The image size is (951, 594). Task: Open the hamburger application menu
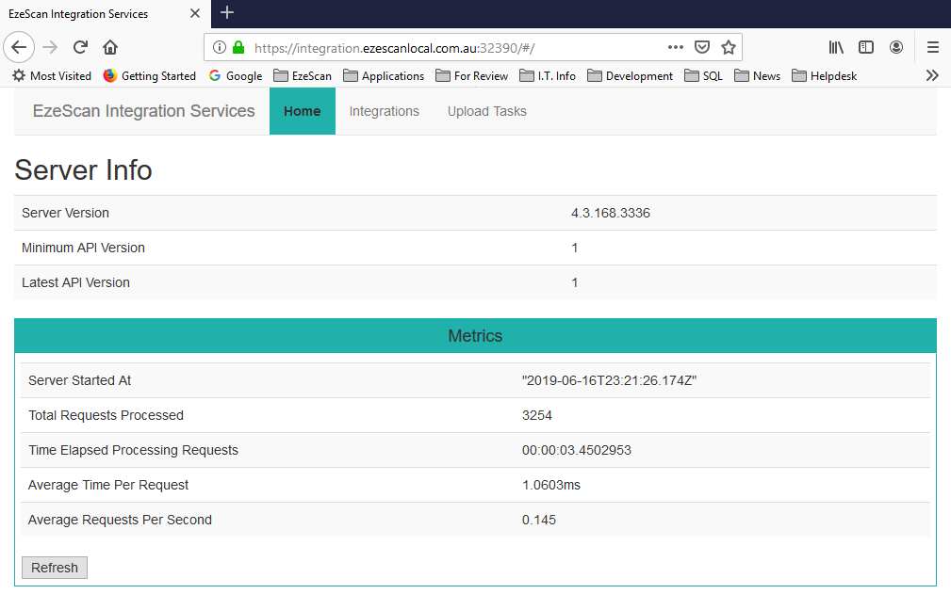point(932,47)
